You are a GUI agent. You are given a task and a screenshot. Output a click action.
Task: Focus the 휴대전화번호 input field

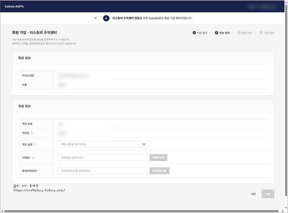(x=103, y=171)
